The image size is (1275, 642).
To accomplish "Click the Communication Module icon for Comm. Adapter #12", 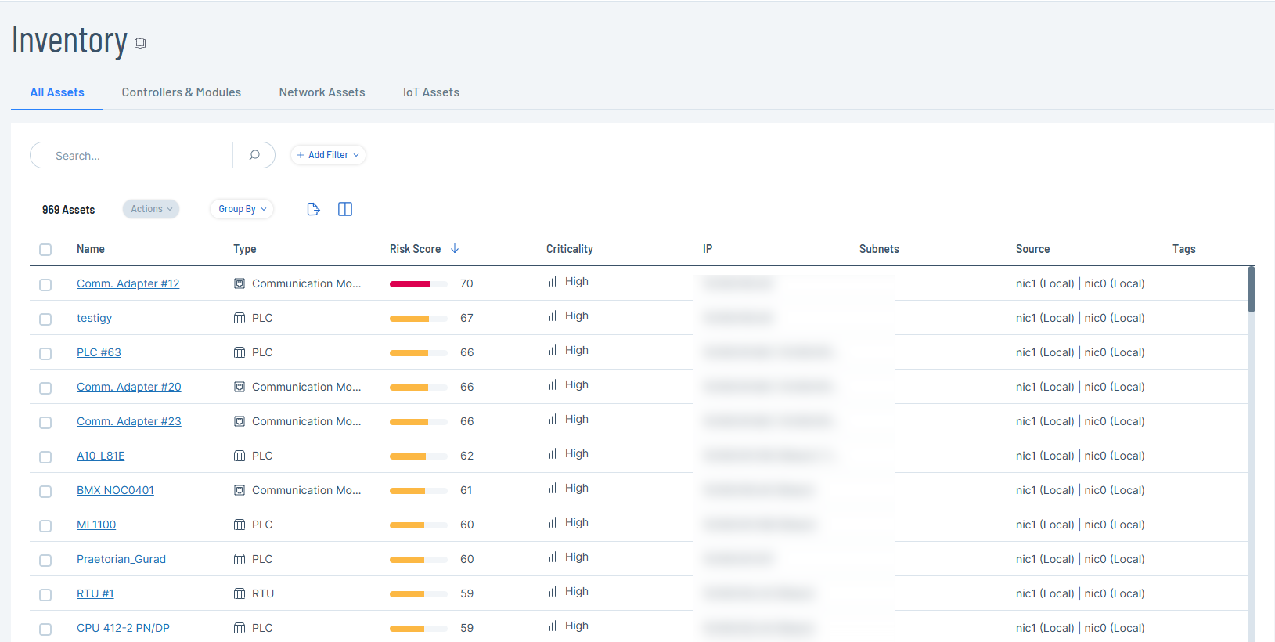I will coord(240,283).
